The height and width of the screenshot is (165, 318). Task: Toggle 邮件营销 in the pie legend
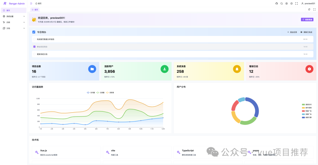(x=307, y=108)
